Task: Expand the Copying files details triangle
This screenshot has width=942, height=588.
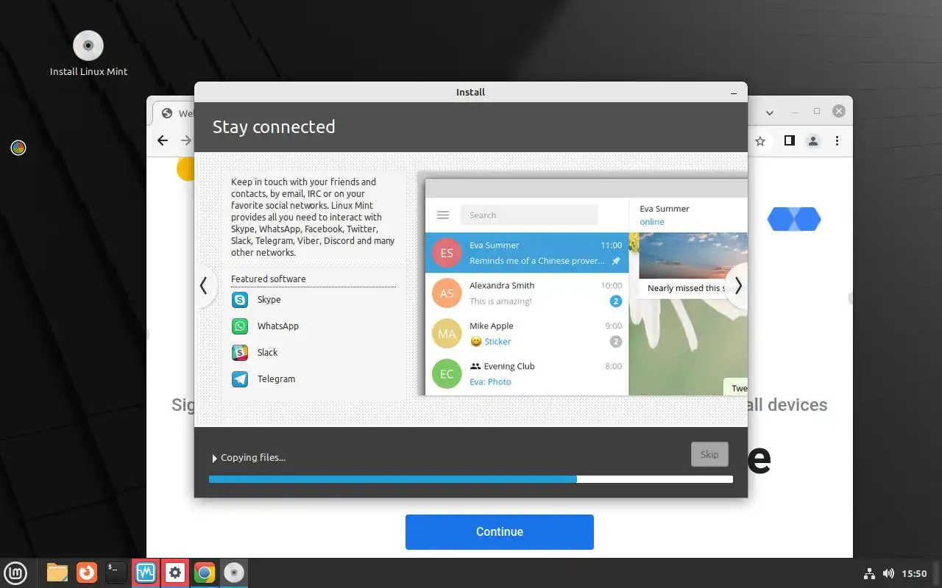Action: [x=215, y=458]
